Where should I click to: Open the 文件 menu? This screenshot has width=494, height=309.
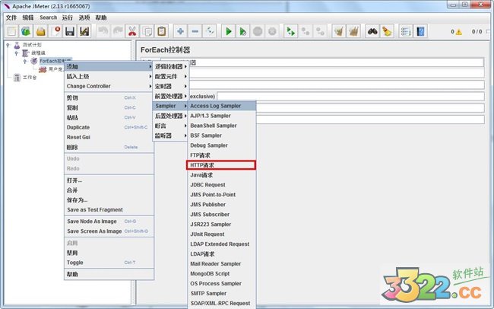[x=11, y=18]
